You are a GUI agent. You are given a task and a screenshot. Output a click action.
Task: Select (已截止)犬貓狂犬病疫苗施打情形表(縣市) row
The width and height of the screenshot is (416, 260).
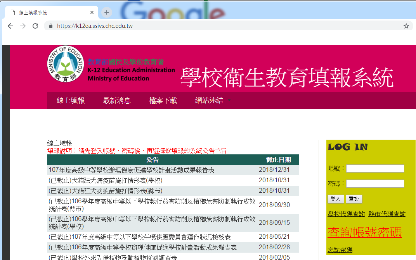173,191
